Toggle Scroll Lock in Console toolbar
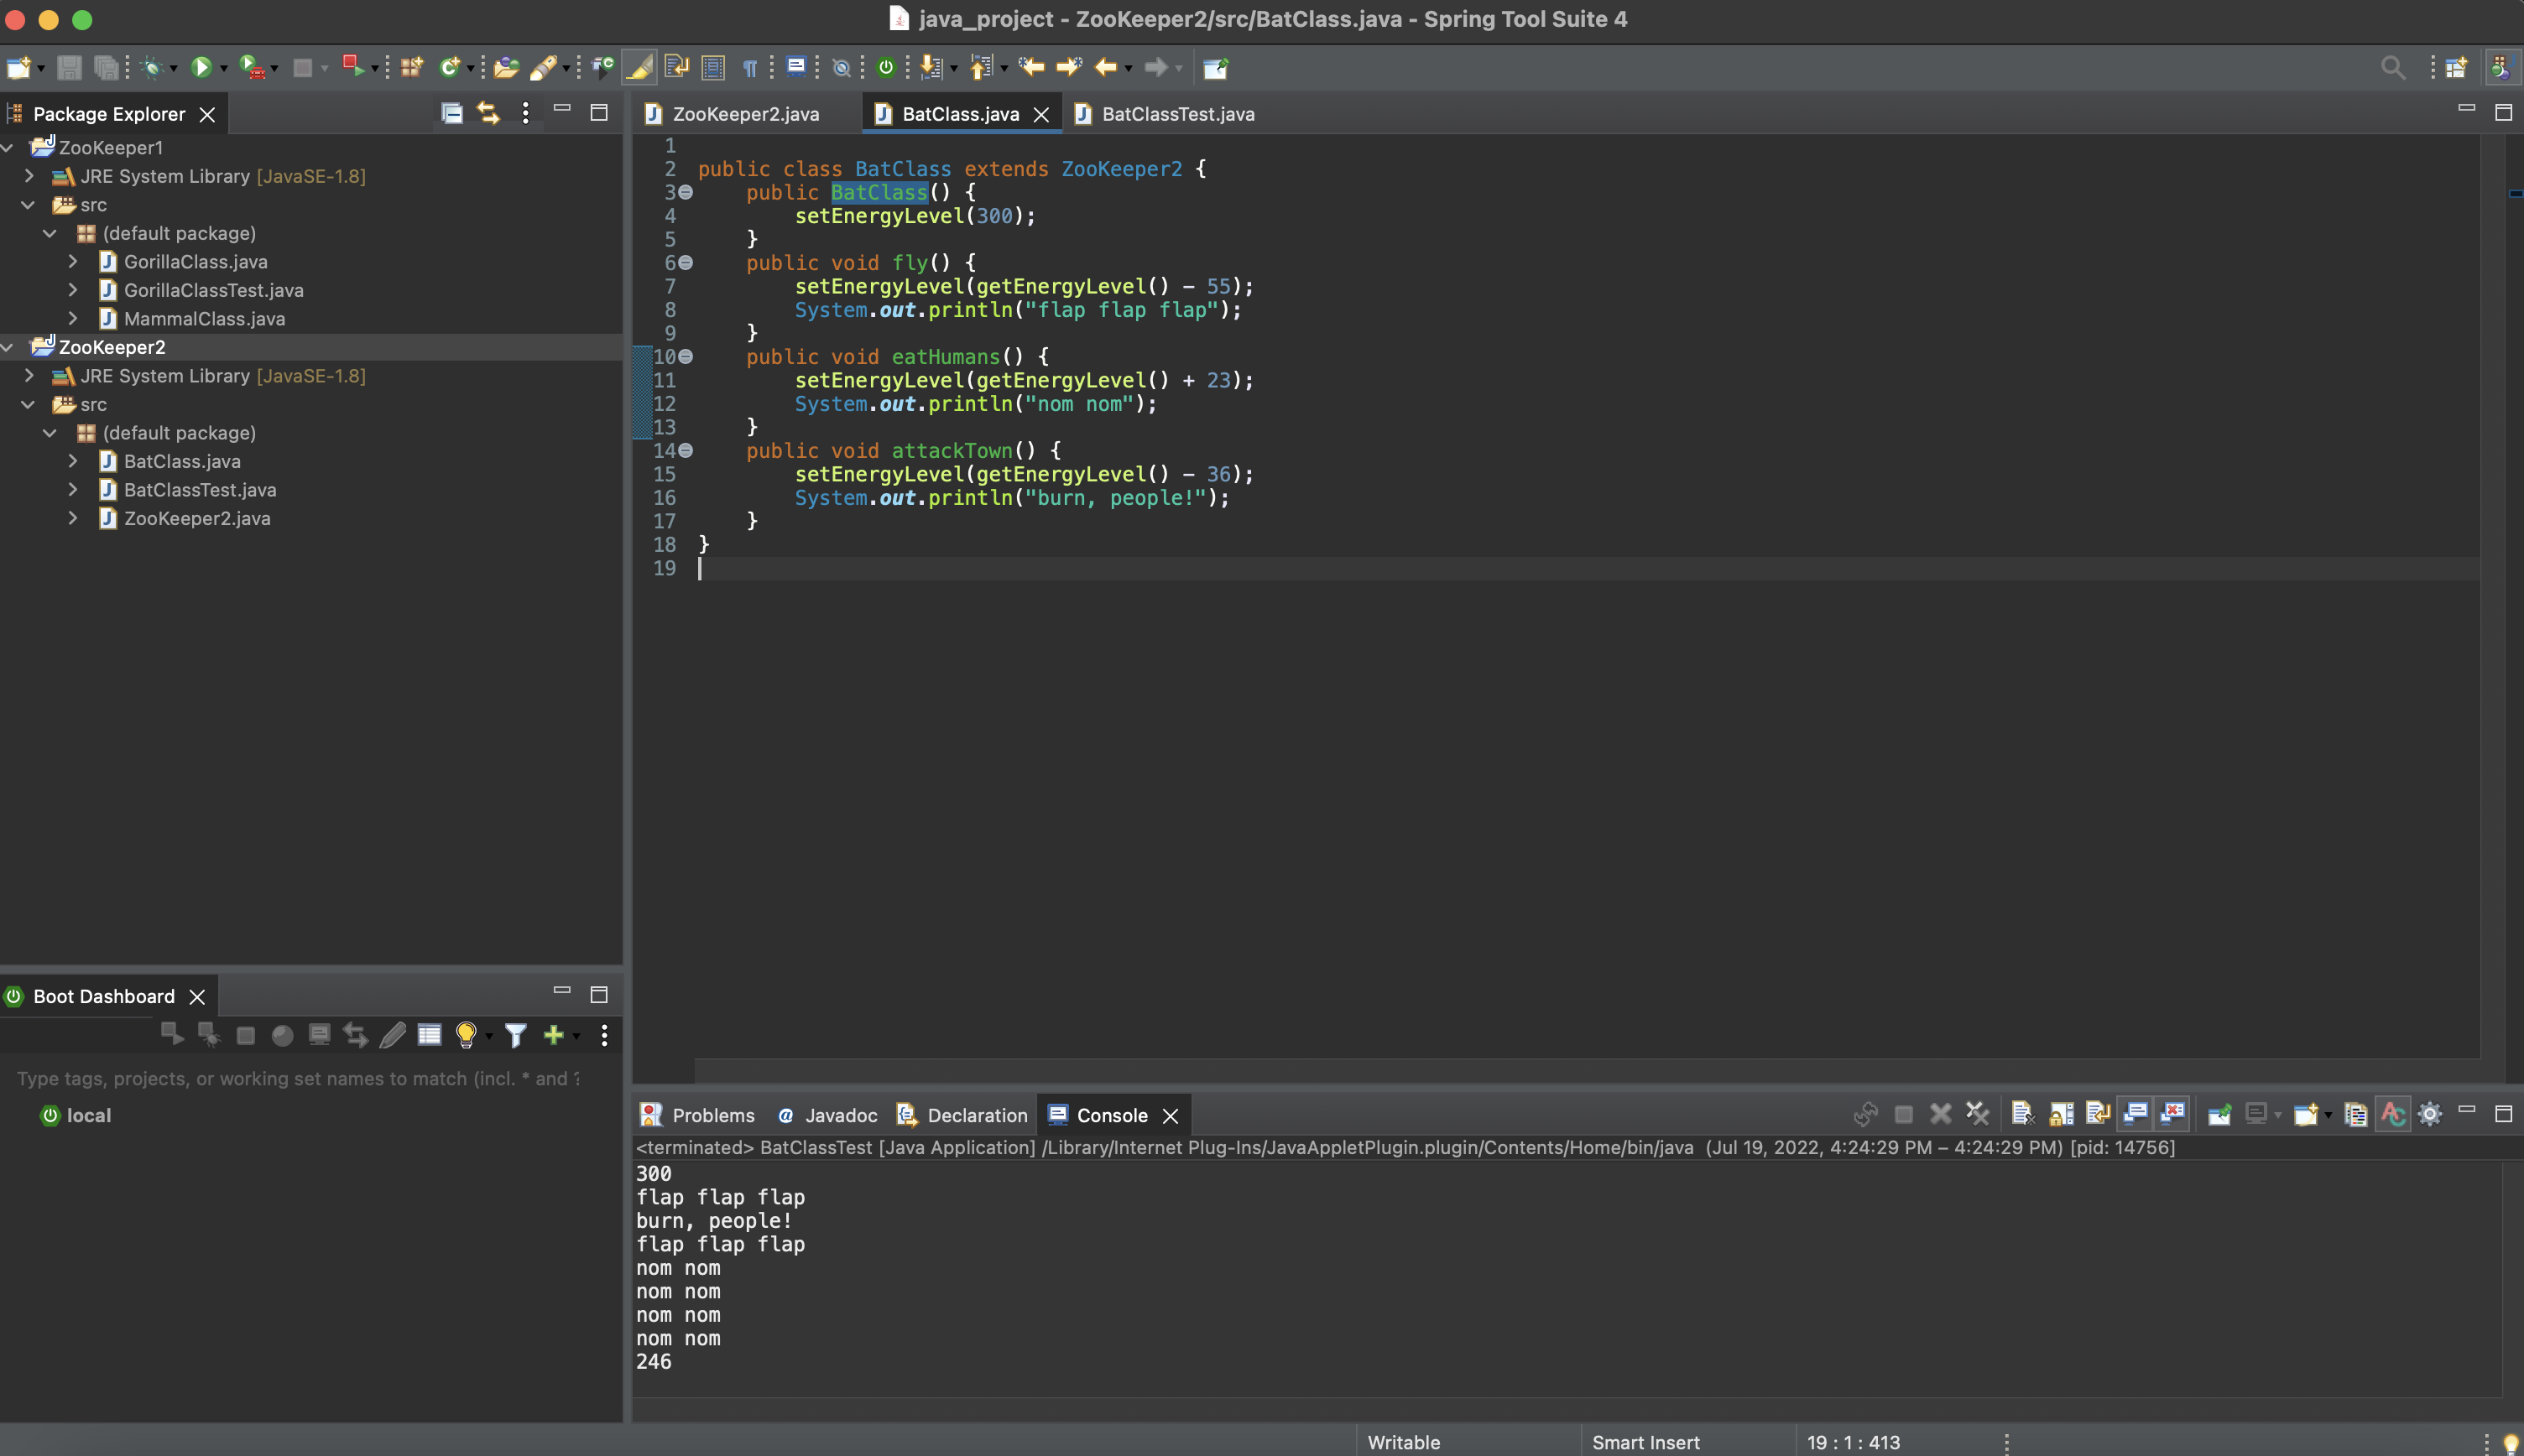The image size is (2524, 1456). click(x=2061, y=1114)
